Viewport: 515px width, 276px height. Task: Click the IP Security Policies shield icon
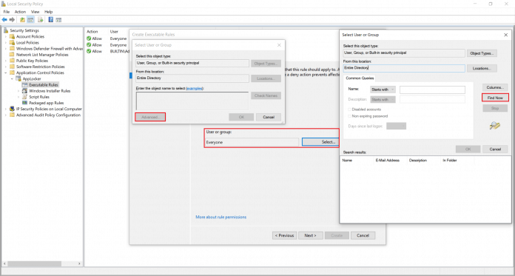[12, 109]
